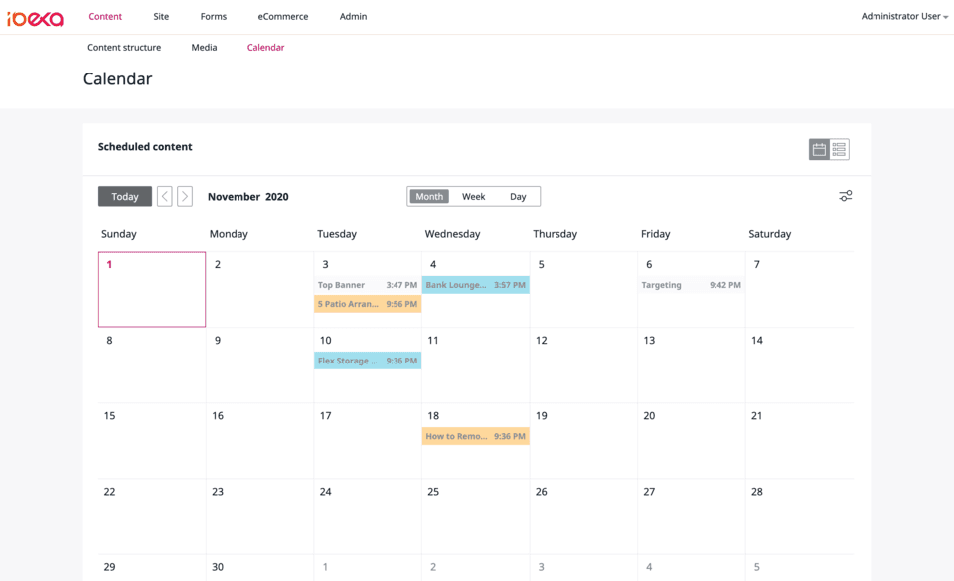Go to next month arrow
This screenshot has width=954, height=581.
[185, 197]
